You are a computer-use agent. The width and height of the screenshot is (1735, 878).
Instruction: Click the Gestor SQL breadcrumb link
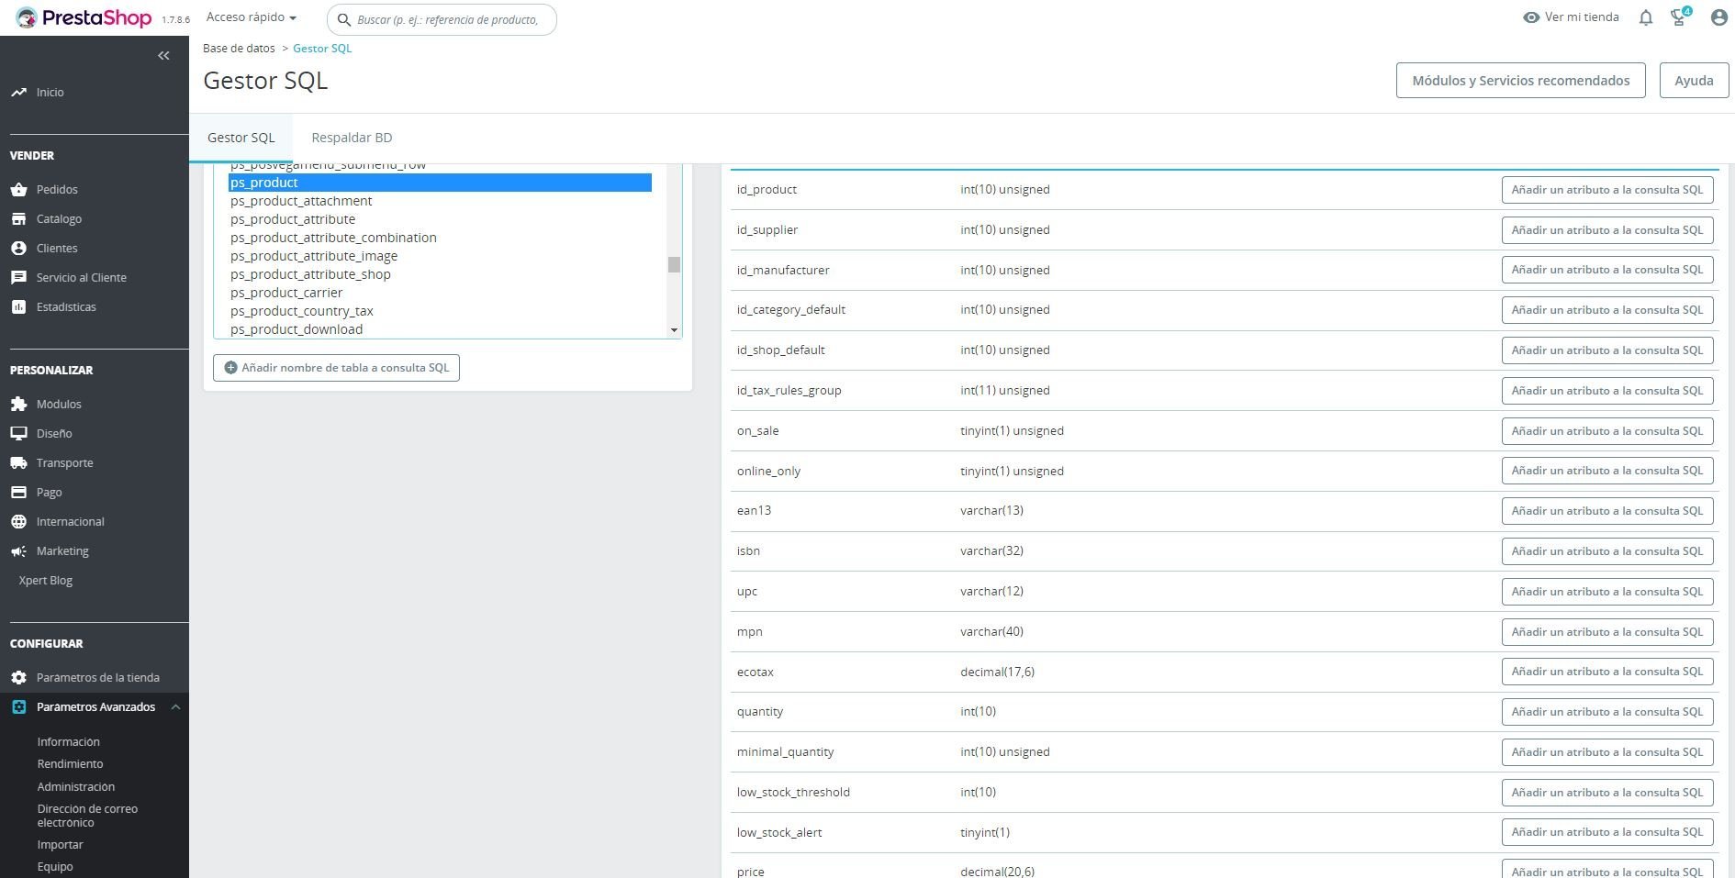(x=322, y=49)
